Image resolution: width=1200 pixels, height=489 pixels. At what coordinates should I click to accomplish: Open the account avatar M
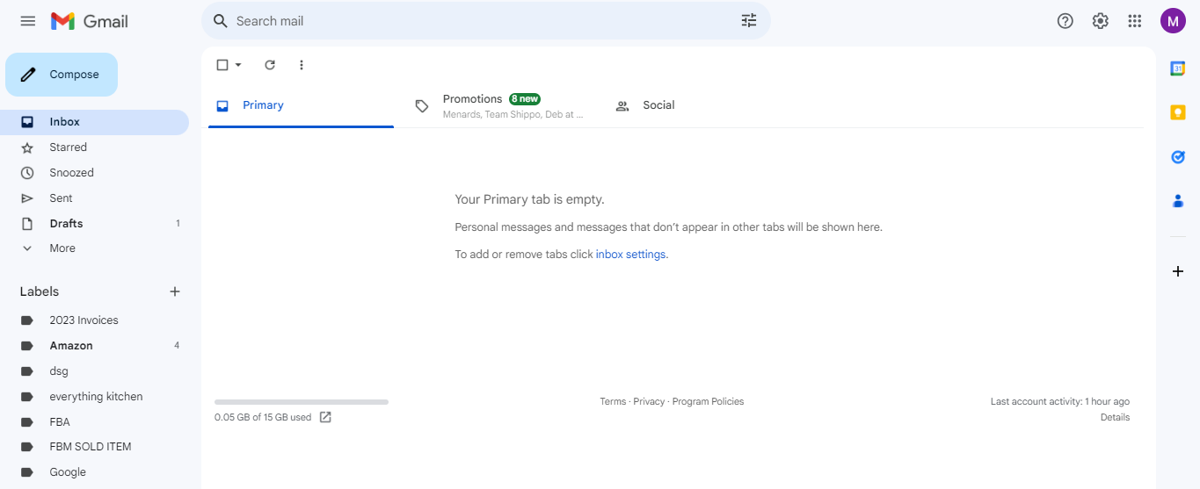[x=1173, y=21]
